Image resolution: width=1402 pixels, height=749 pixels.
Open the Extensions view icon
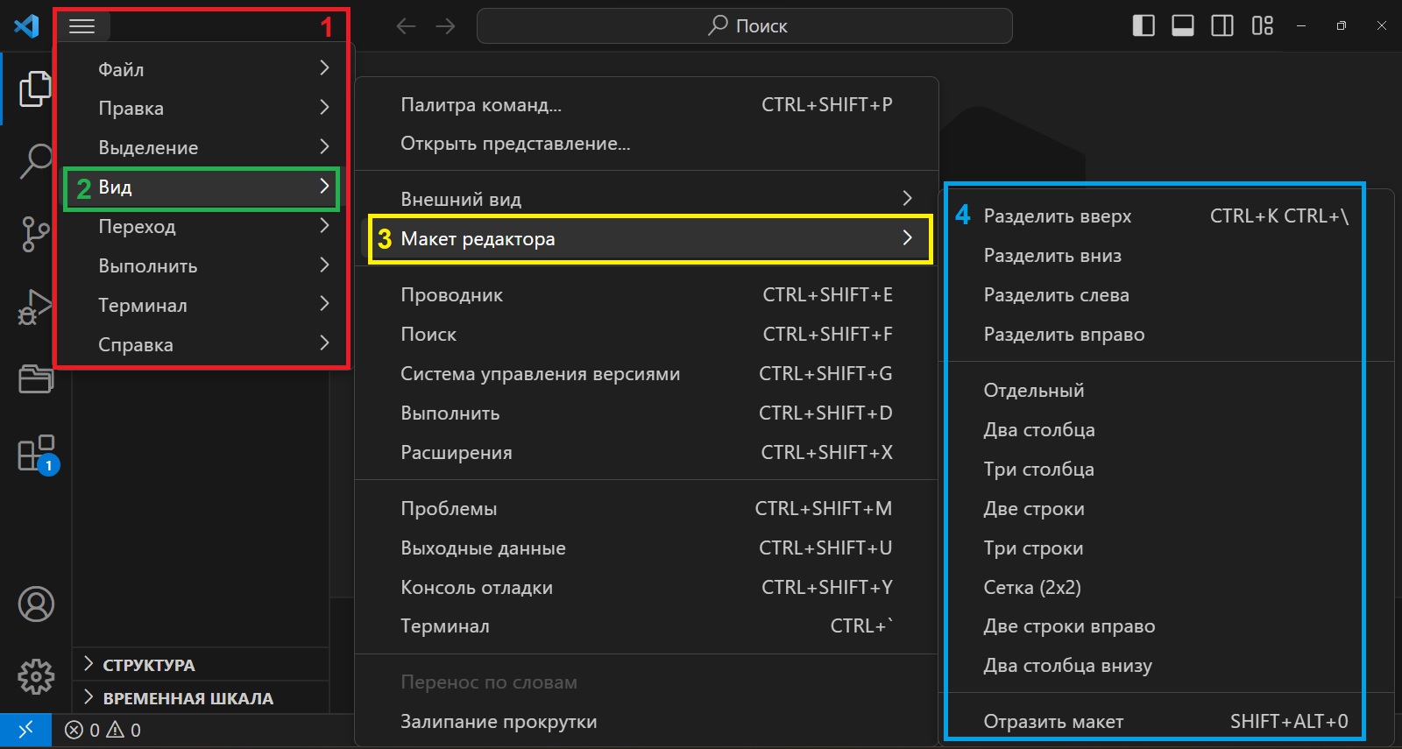pos(37,454)
